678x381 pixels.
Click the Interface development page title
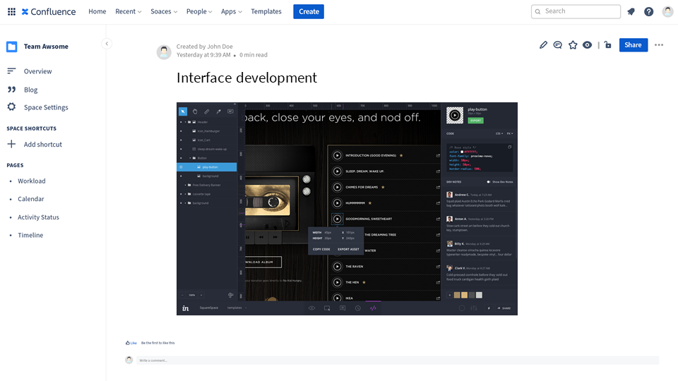click(247, 78)
